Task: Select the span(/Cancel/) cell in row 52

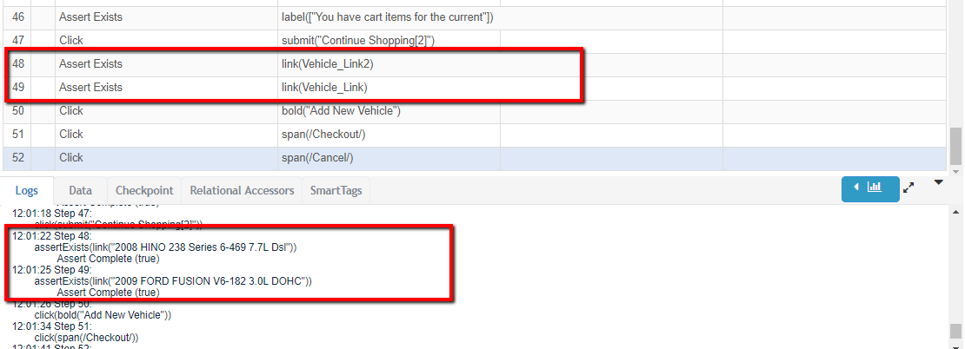Action: coord(389,157)
